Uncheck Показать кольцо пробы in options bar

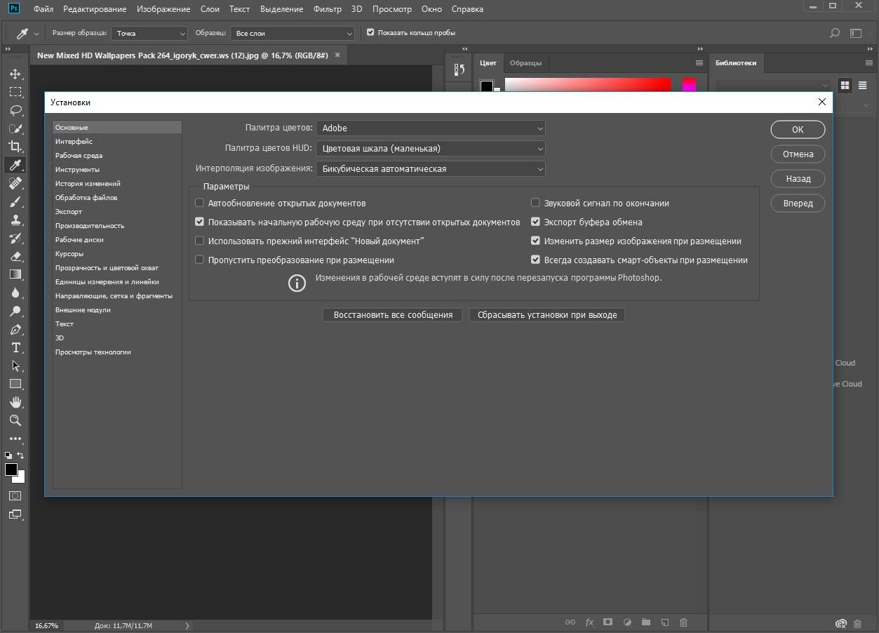tap(370, 32)
